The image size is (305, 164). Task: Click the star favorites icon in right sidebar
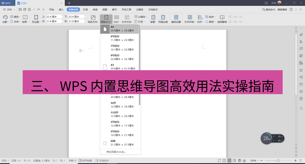(x=301, y=70)
